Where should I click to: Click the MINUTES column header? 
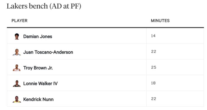(x=160, y=21)
